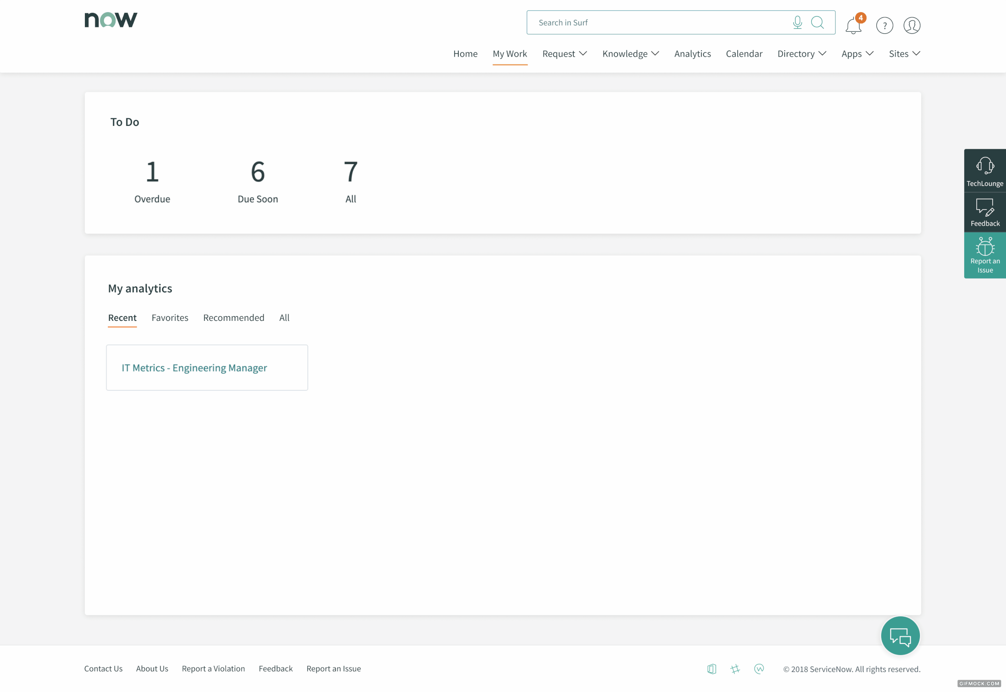The height and width of the screenshot is (692, 1006).
Task: Open the chat bubble floating button
Action: click(x=900, y=636)
